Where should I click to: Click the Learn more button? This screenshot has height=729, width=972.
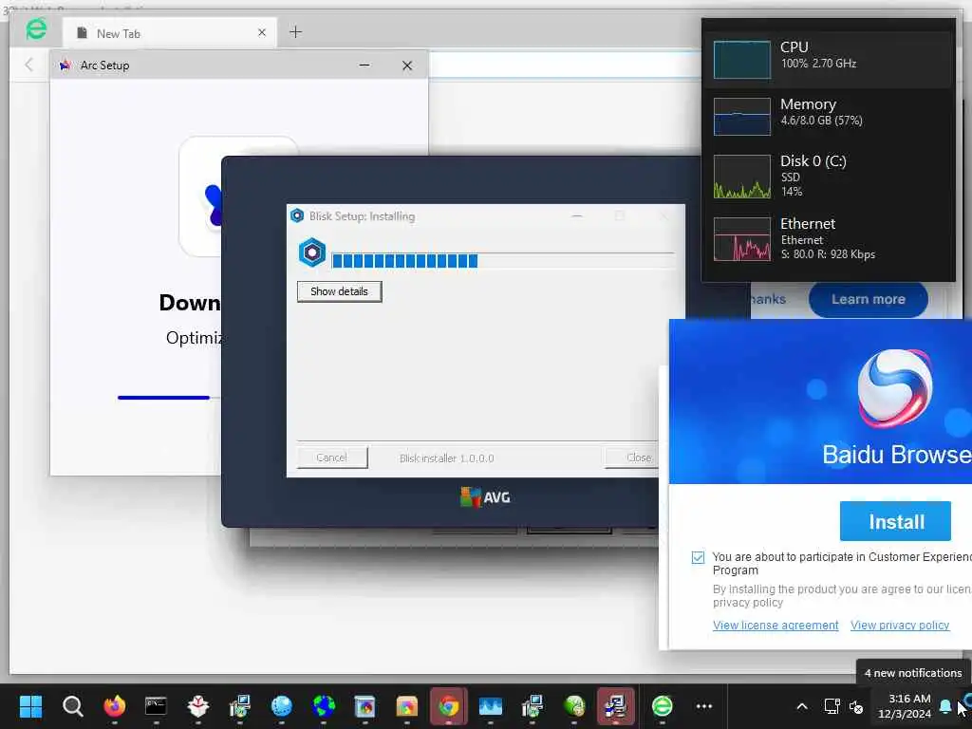pyautogui.click(x=868, y=299)
